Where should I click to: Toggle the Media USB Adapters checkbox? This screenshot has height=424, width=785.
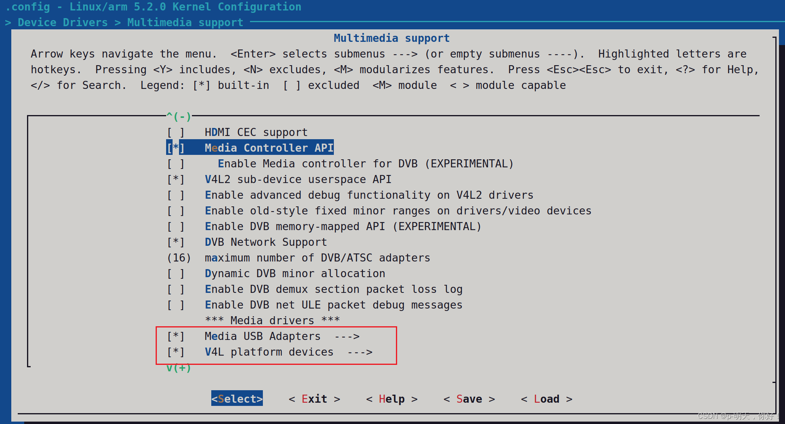(176, 336)
